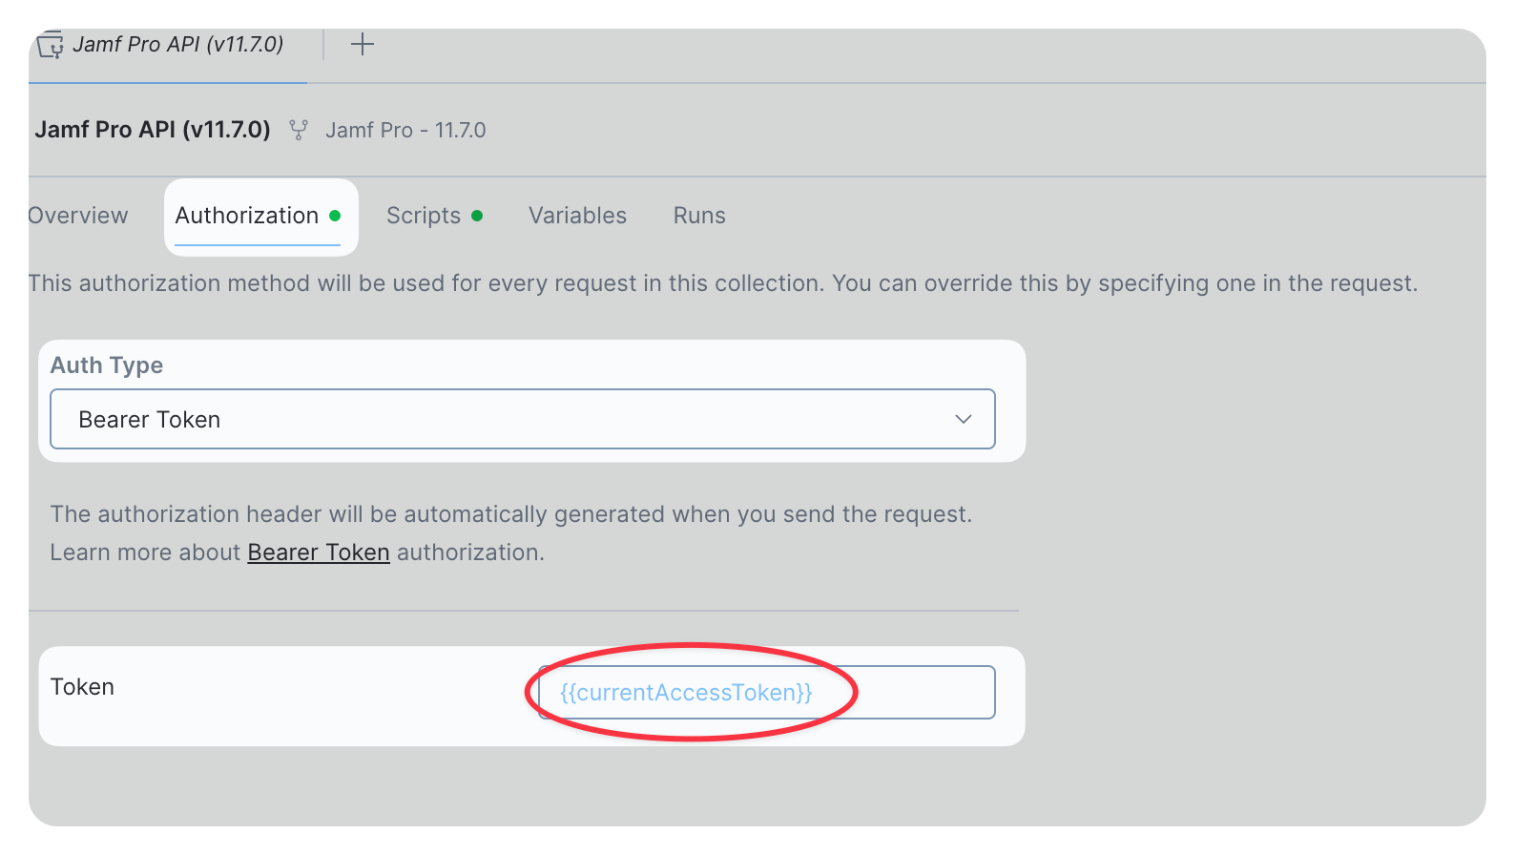Open the Scripts tab
This screenshot has width=1515, height=855.
pyautogui.click(x=424, y=216)
